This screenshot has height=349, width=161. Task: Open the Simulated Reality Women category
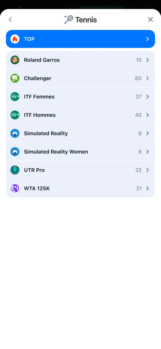point(80,152)
